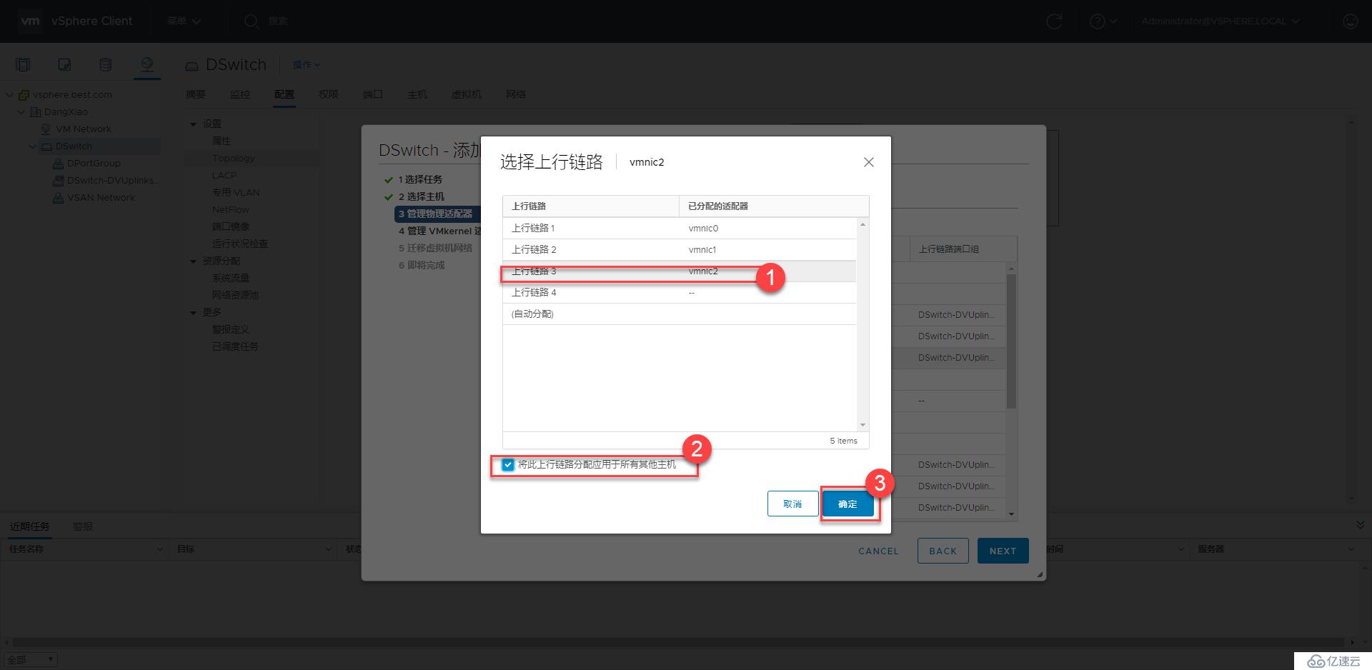Collapse the 设置 section
Image resolution: width=1372 pixels, height=670 pixels.
point(193,124)
